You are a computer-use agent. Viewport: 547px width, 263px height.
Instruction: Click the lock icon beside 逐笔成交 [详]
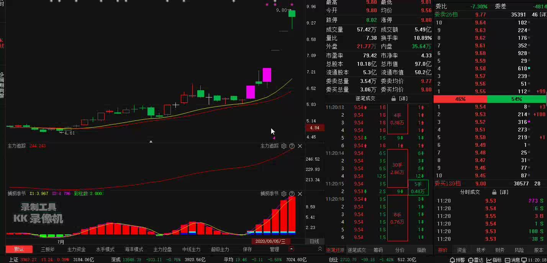[x=393, y=99]
